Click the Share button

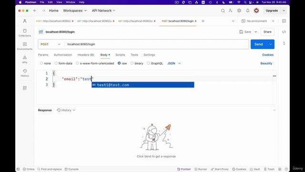pyautogui.click(x=267, y=32)
